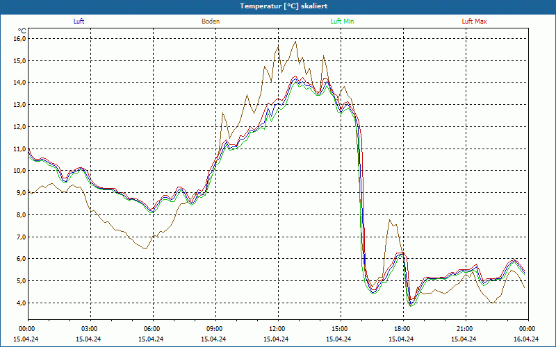
Task: Click the 4,0 y-axis label
Action: pyautogui.click(x=22, y=303)
